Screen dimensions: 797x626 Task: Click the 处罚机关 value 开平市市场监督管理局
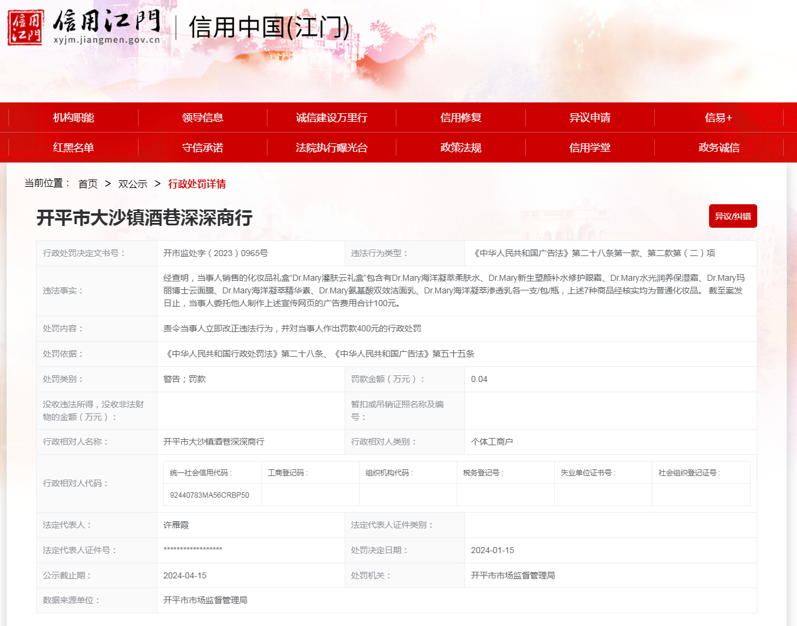[513, 575]
